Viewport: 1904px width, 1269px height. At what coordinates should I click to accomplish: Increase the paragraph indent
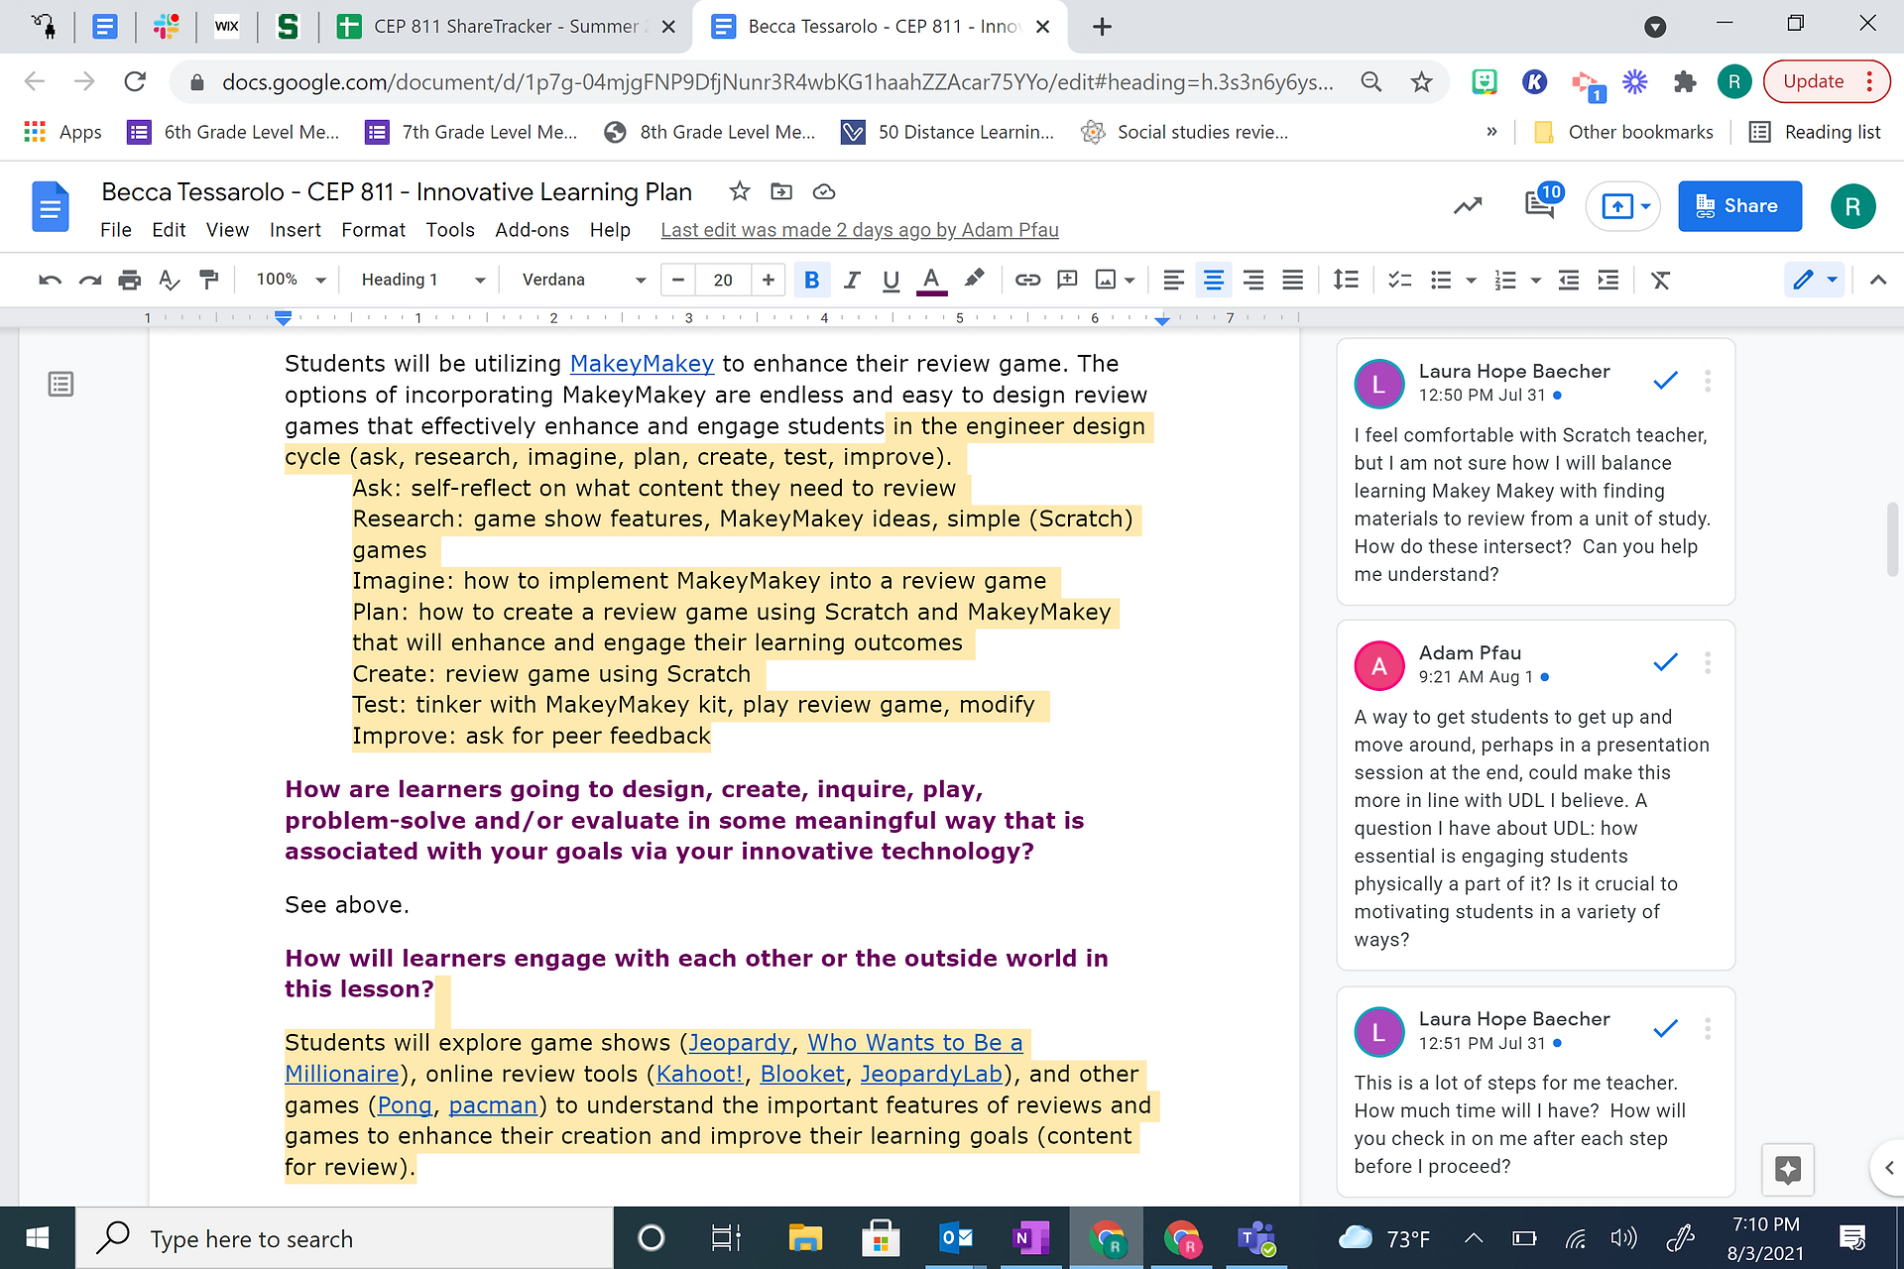(1608, 281)
